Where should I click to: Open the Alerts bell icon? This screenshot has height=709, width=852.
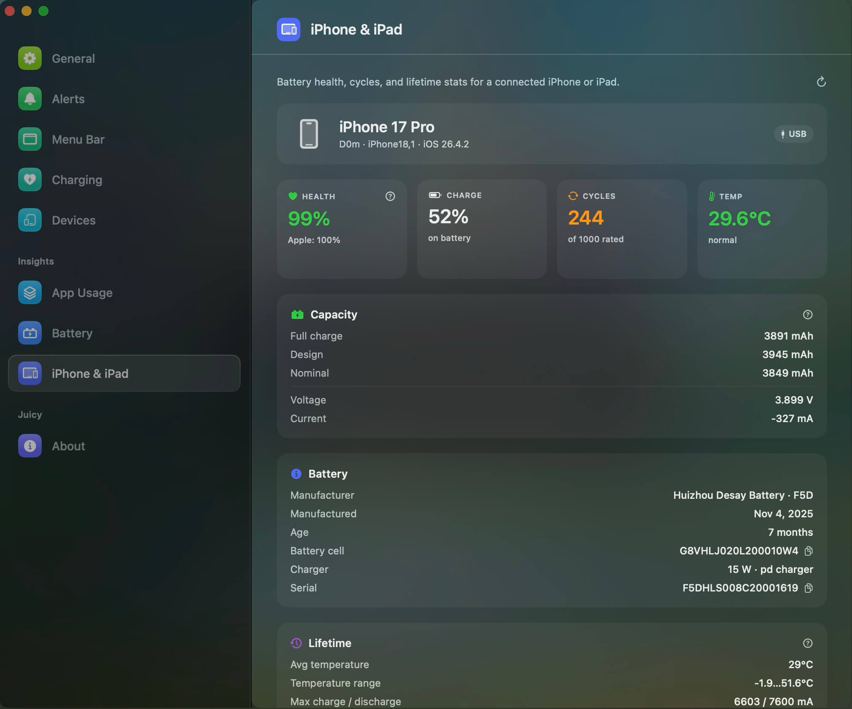pyautogui.click(x=29, y=99)
